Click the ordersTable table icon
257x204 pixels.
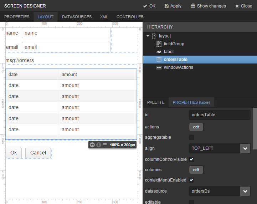coord(159,60)
